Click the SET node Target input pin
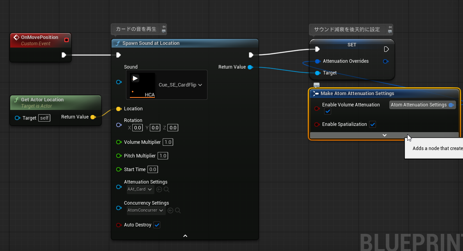This screenshot has height=251, width=463. point(318,73)
